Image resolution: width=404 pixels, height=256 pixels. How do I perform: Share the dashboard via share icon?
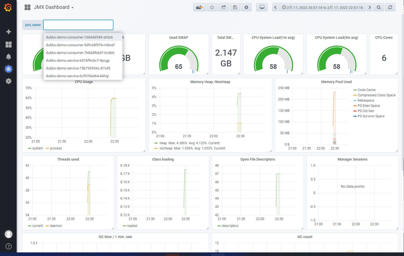point(224,7)
